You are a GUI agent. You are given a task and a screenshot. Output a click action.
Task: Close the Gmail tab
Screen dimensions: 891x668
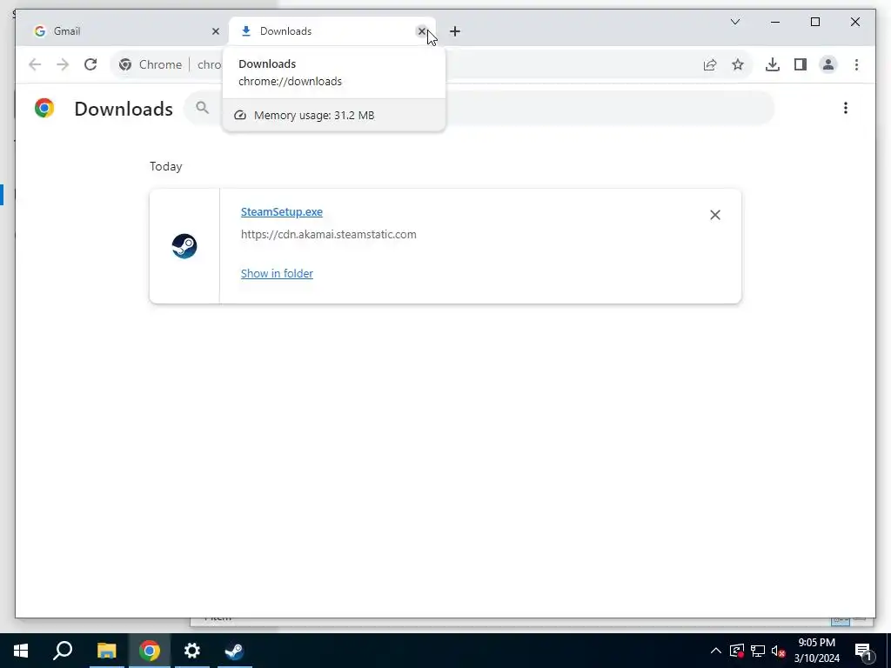click(216, 31)
